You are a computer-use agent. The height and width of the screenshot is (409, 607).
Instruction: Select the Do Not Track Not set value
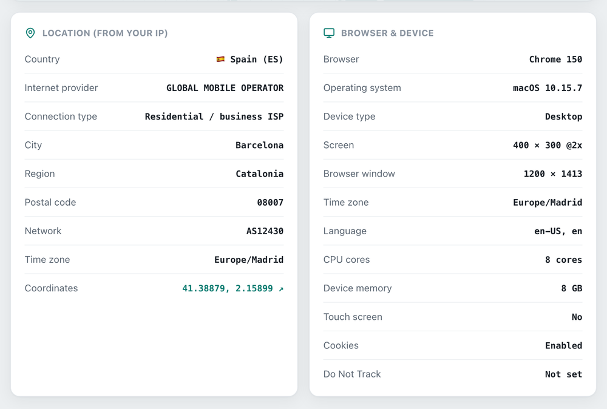tap(564, 374)
